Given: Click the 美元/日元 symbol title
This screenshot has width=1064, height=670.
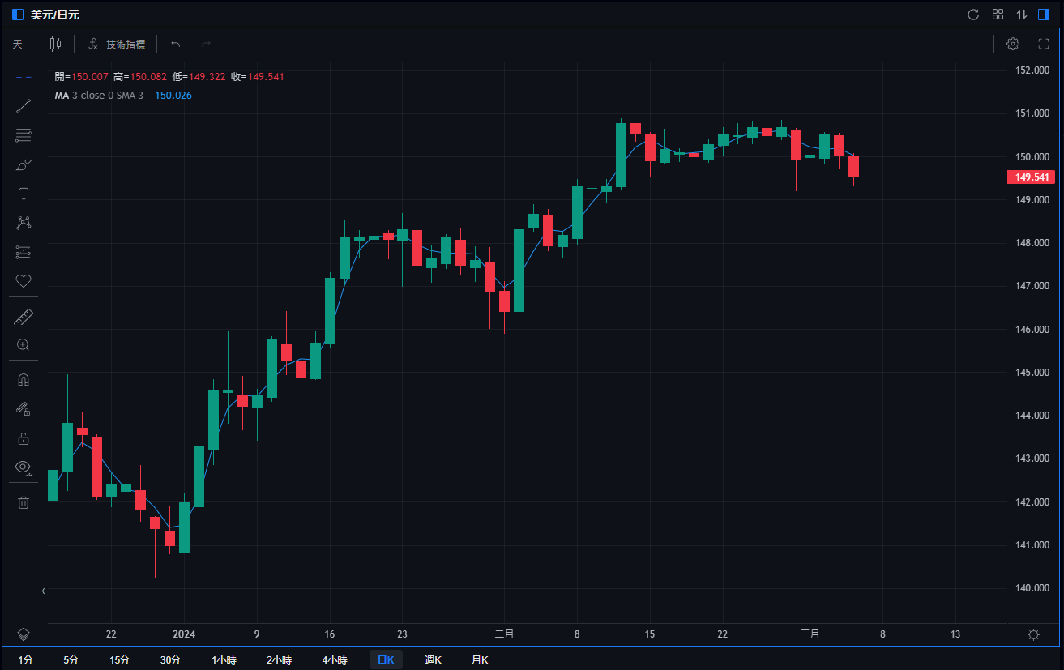Looking at the screenshot, I should [x=55, y=15].
